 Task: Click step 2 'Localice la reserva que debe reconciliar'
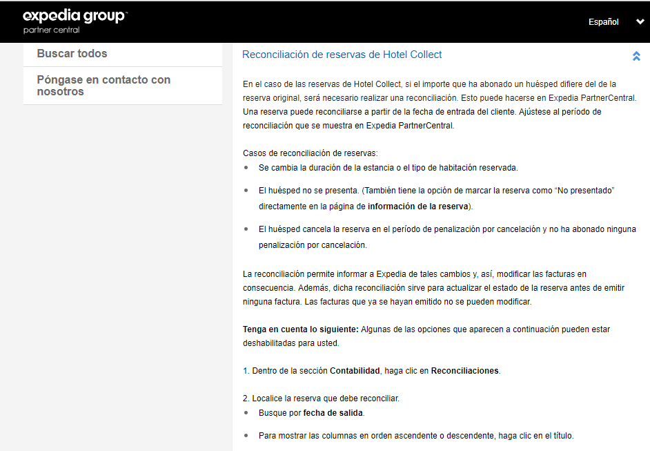pos(322,399)
